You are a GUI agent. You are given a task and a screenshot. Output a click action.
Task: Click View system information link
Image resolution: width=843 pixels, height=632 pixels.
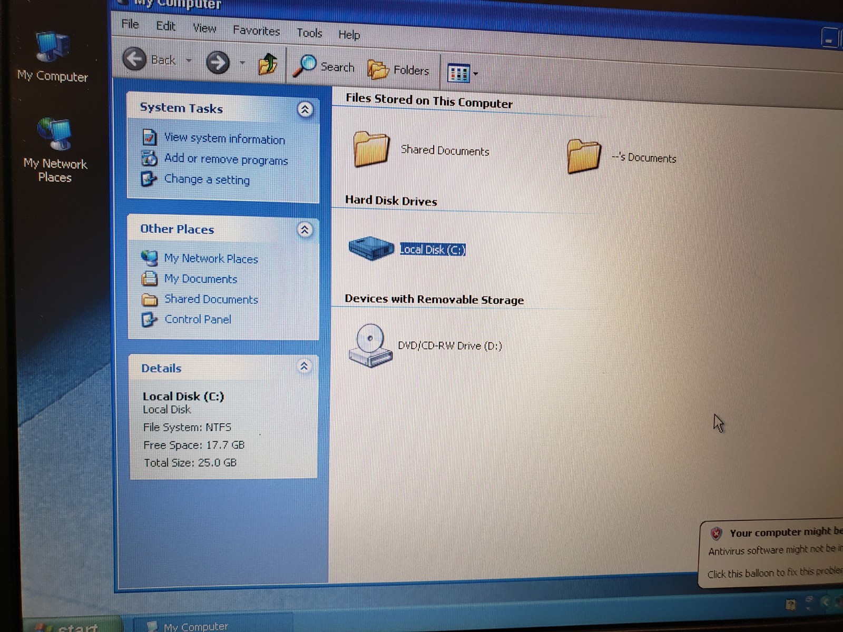pos(224,139)
